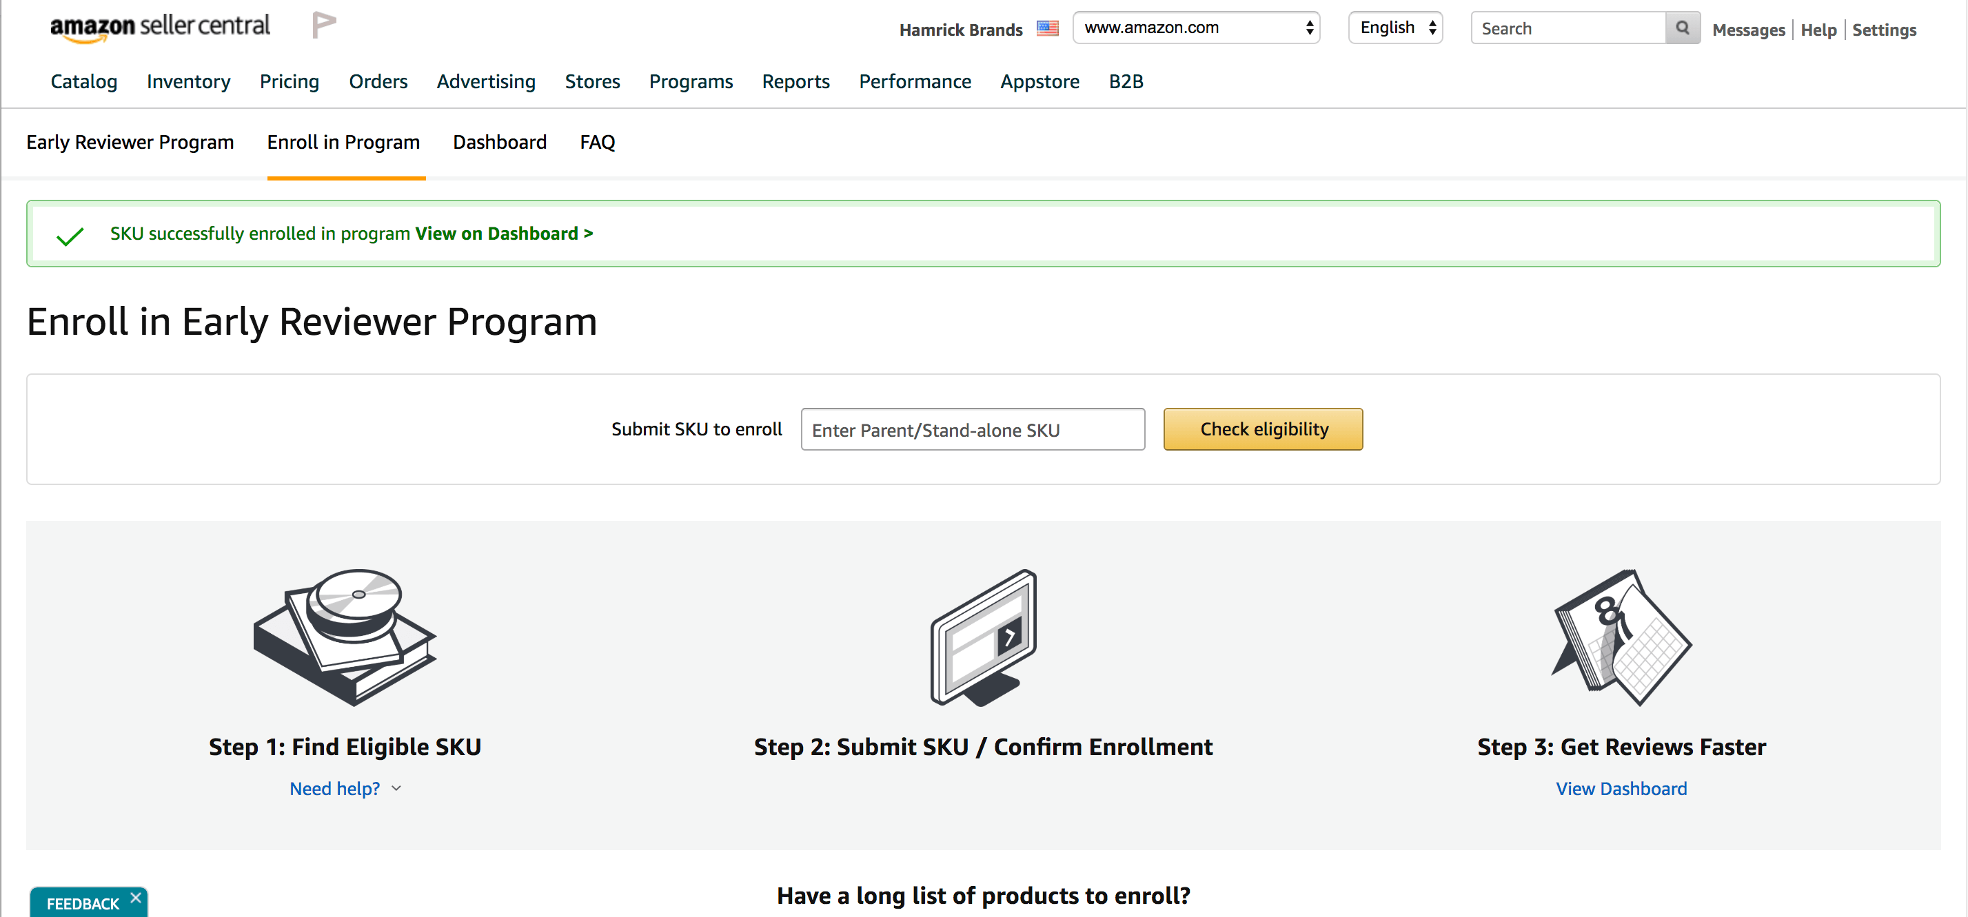The width and height of the screenshot is (1968, 917).
Task: Click inside the Enter Parent/Stand-alone SKU field
Action: 974,428
